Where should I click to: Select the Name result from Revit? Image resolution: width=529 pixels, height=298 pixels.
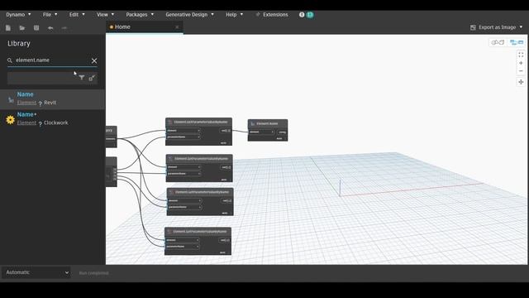tap(53, 99)
